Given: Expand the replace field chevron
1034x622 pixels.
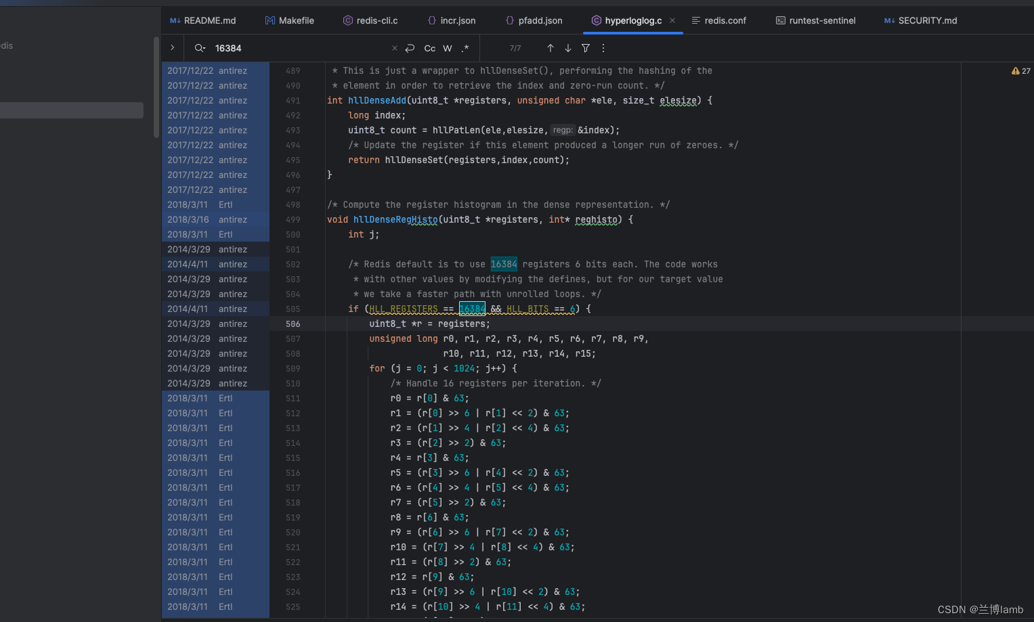Looking at the screenshot, I should tap(173, 48).
